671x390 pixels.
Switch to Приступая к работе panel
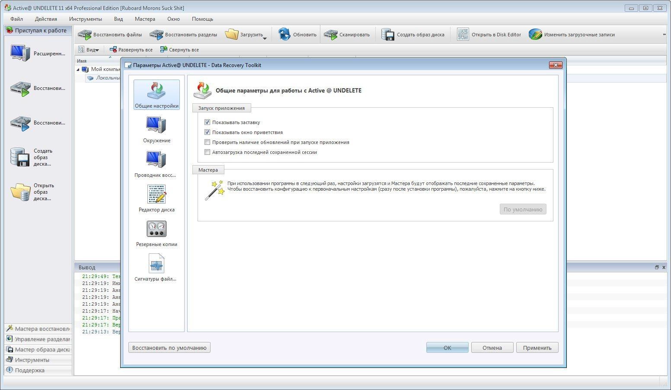click(38, 30)
